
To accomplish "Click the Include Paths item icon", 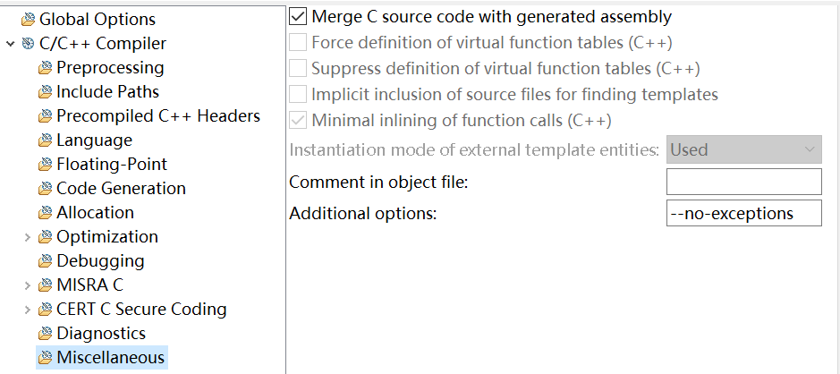I will coord(45,92).
